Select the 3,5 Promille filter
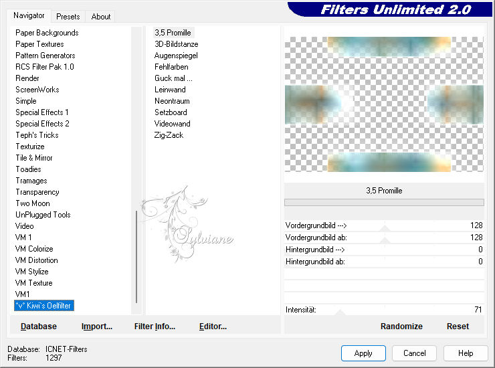Screen dimensions: 495x368 point(173,33)
